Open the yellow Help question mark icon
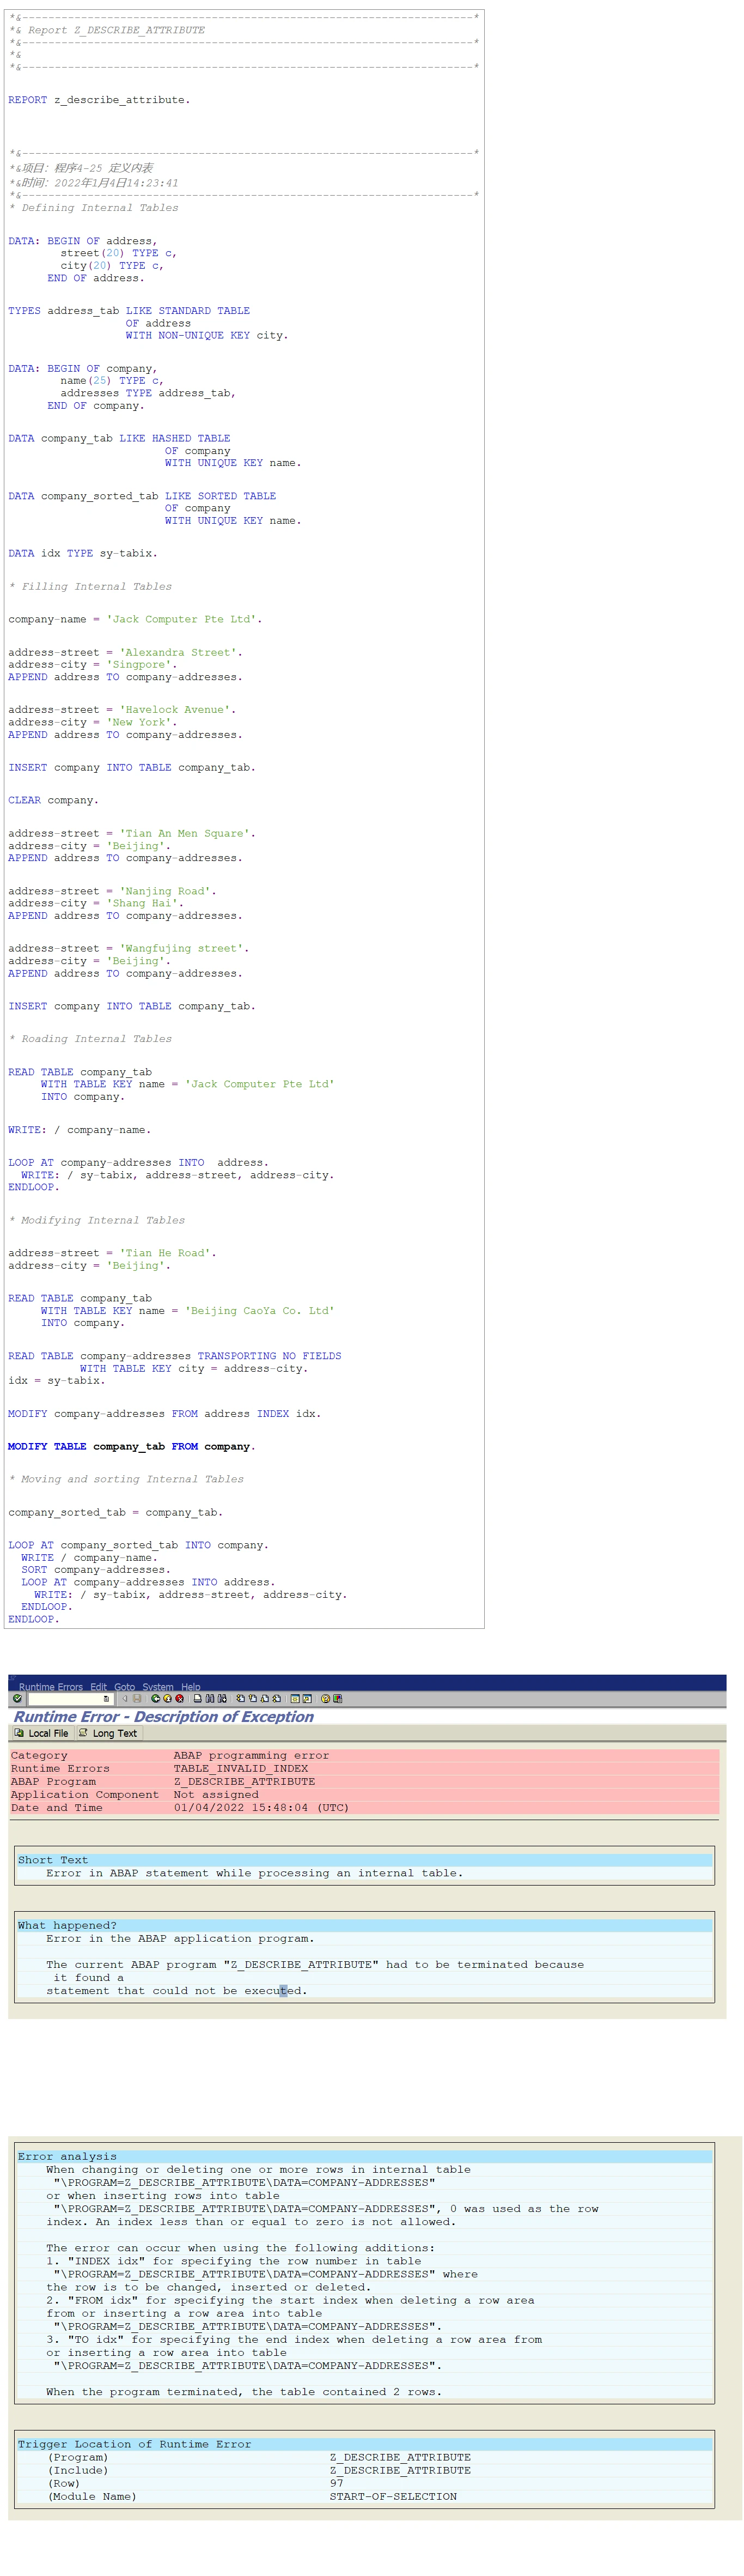 click(x=325, y=1699)
